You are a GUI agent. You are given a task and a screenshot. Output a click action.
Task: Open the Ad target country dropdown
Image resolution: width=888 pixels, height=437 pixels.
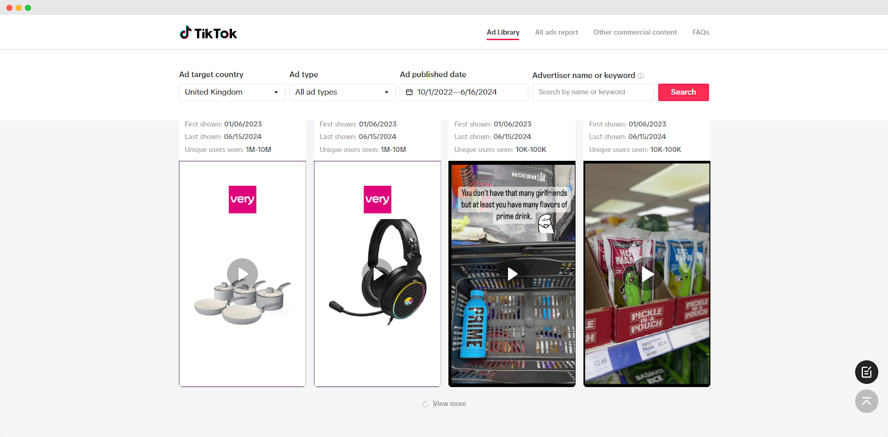pyautogui.click(x=232, y=92)
